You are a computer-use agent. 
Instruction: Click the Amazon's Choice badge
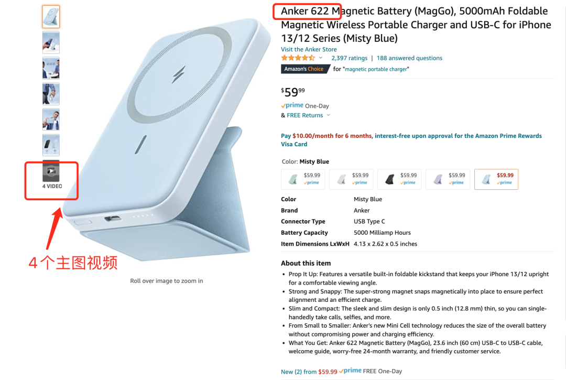click(x=305, y=69)
